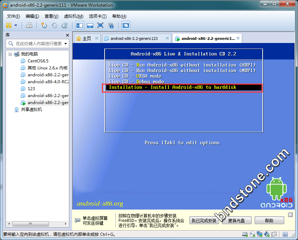The height and width of the screenshot is (240, 298).
Task: Focus the library search box
Action: (x=37, y=44)
